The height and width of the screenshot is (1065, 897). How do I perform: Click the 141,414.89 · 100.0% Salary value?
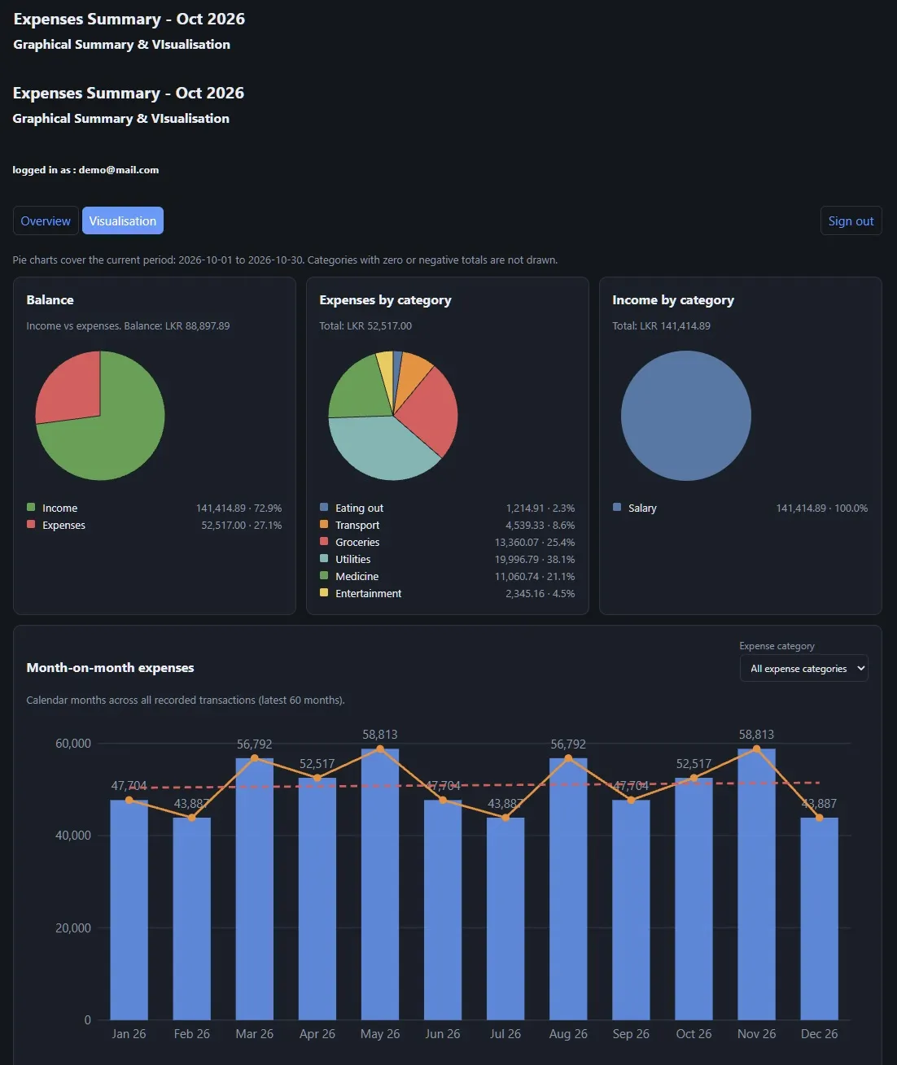(822, 508)
